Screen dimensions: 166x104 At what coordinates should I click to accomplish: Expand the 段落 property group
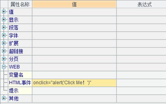tap(4, 27)
